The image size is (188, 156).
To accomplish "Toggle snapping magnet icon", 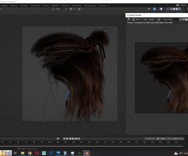I will click(71, 9).
